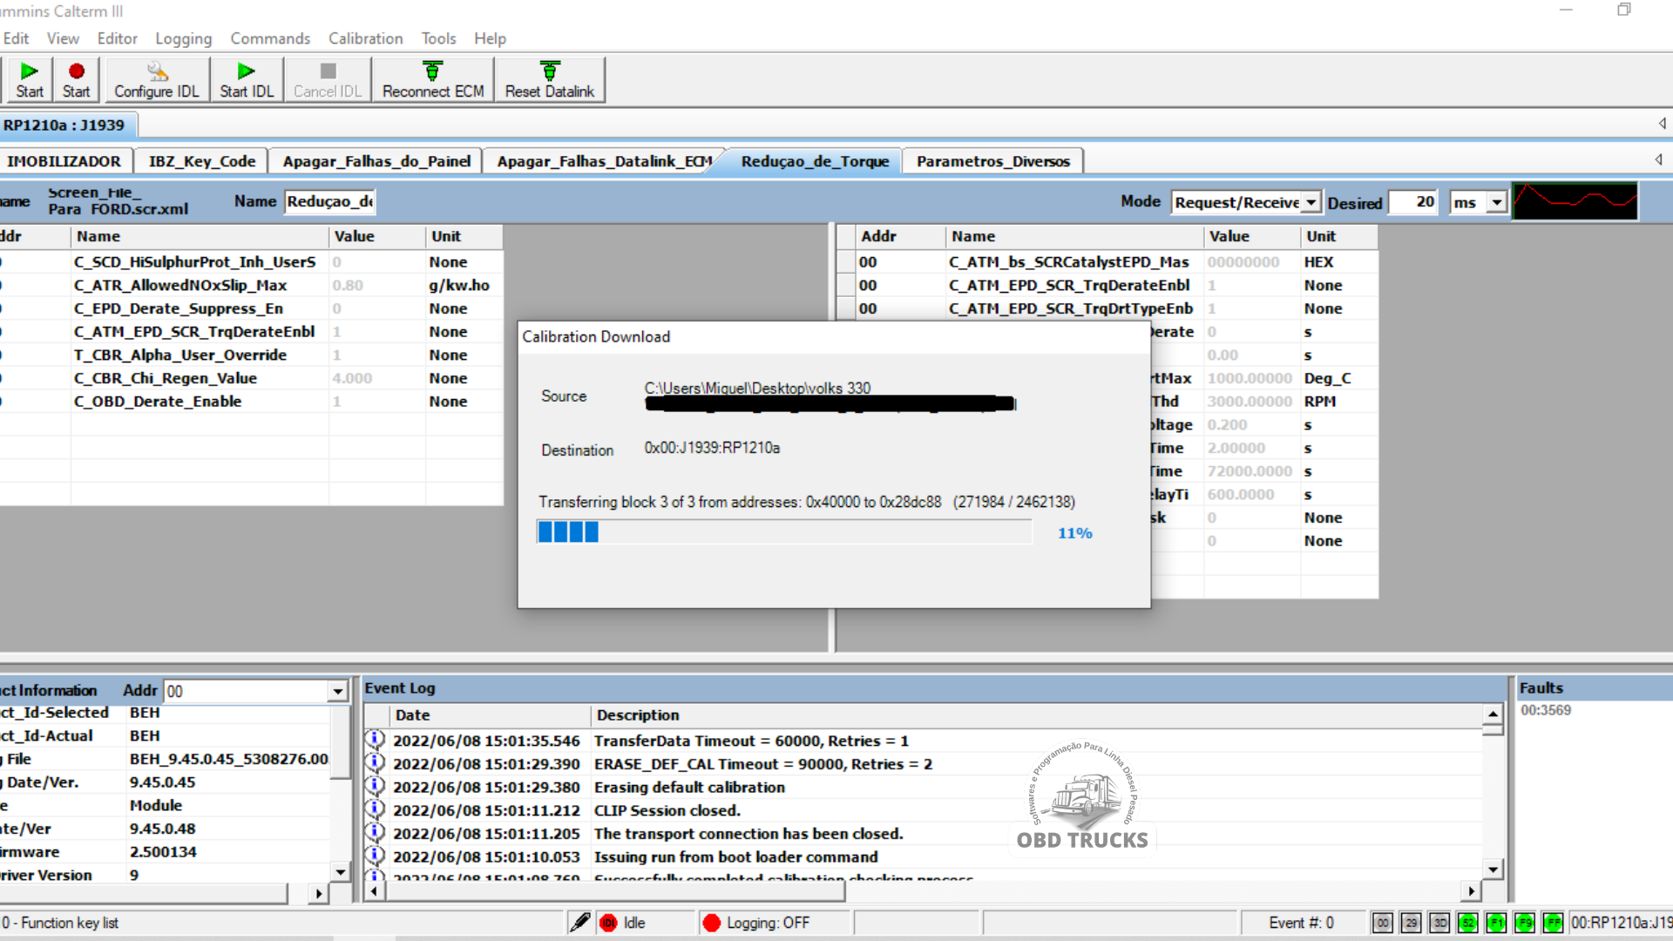Click right arrow of Product Information horizontal scrollbar
Screen dimensions: 1673x941
click(318, 893)
